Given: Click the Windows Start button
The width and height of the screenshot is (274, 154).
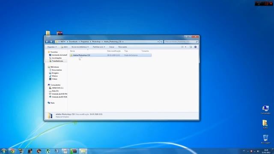Looking at the screenshot, I should point(3,151).
